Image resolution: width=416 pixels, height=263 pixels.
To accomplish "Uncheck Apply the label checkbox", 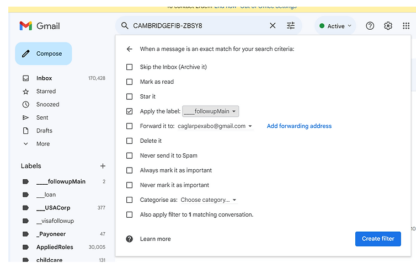I will (x=130, y=111).
